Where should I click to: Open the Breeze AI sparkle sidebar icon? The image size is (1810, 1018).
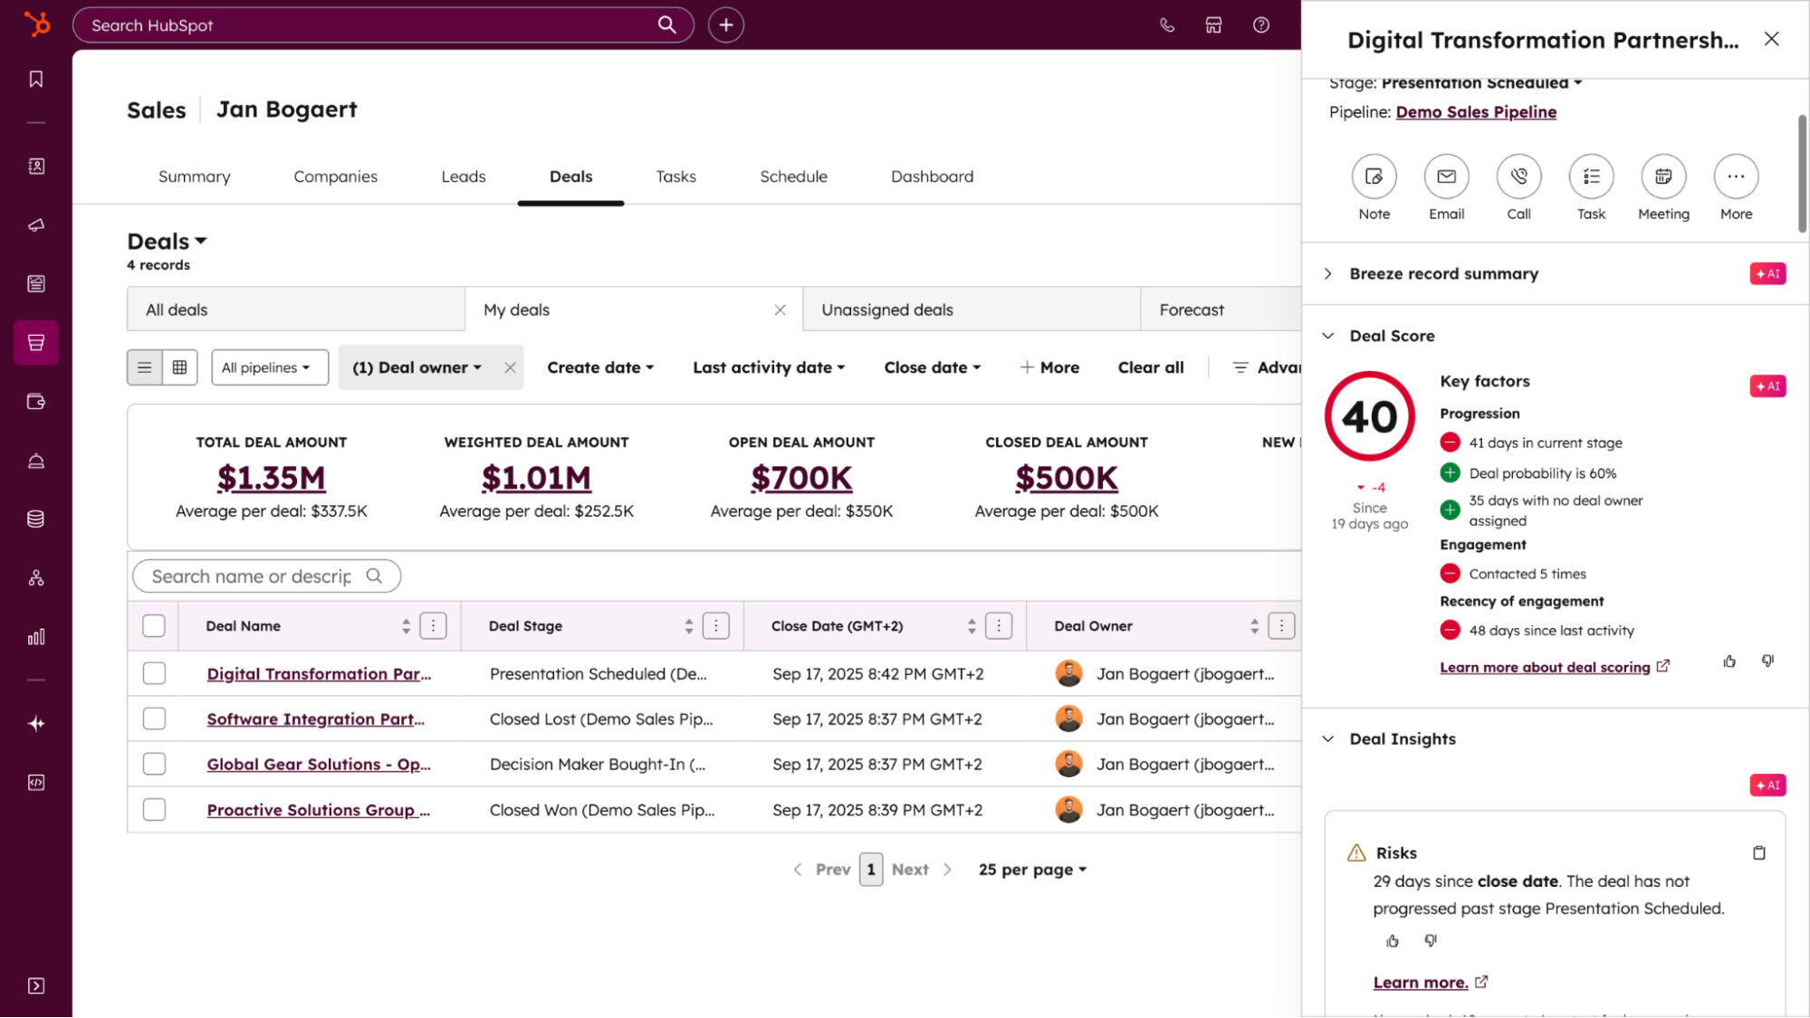coord(36,724)
